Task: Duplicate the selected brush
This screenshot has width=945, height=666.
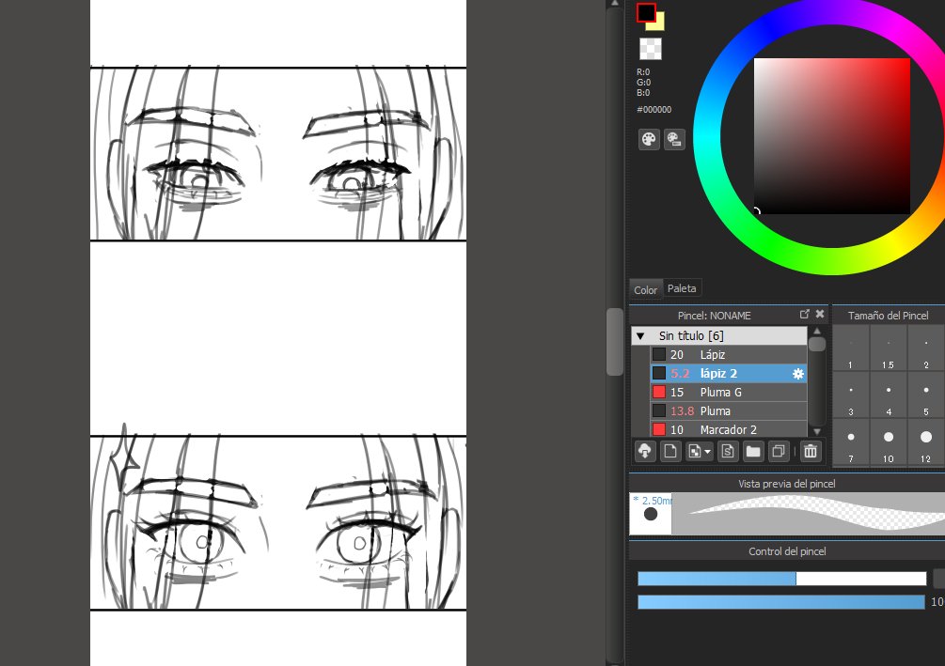Action: tap(778, 451)
